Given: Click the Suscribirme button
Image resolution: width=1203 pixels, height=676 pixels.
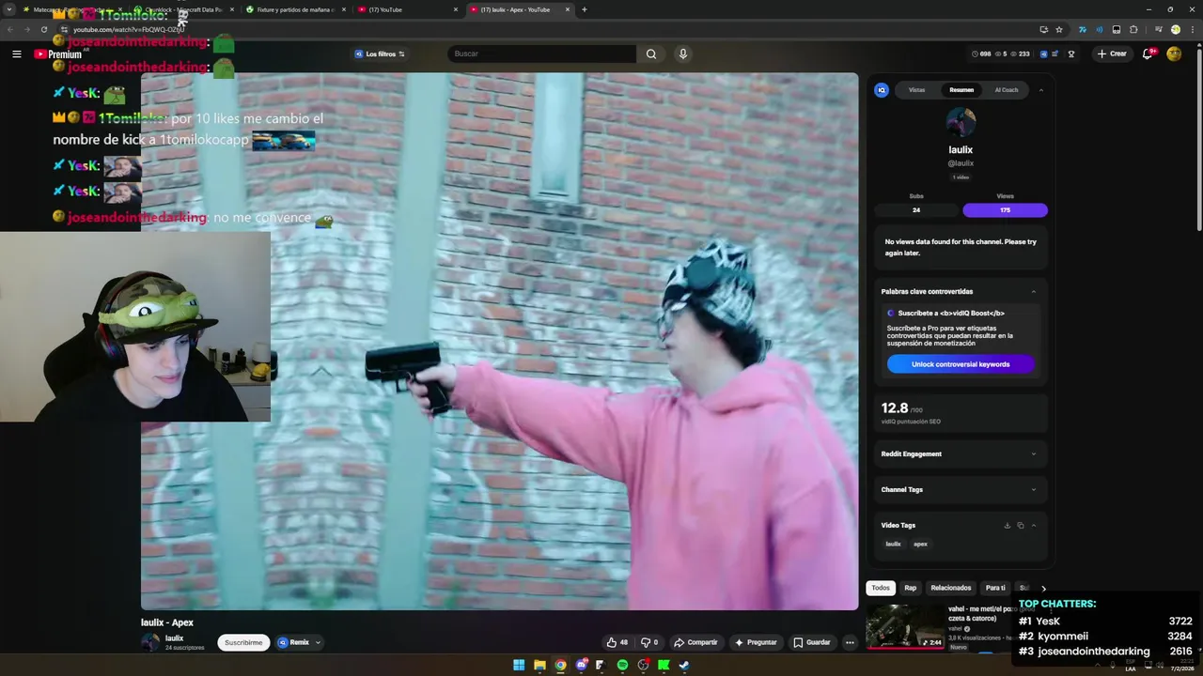Looking at the screenshot, I should tap(243, 642).
